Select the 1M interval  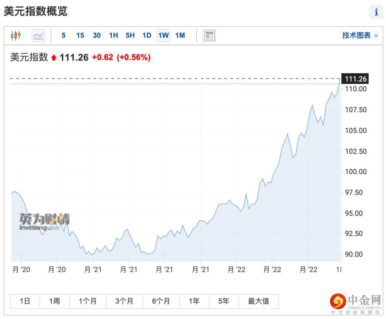pyautogui.click(x=180, y=35)
